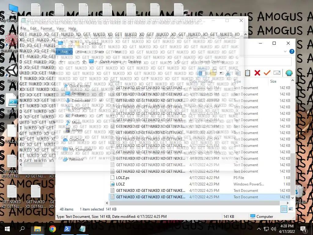The width and height of the screenshot is (313, 235).
Task: Open the Notepad File menu
Action: pyautogui.click(x=23, y=28)
